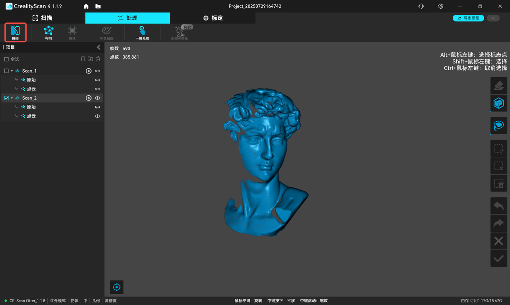Show 点云 under Scan_1 via eye icon

(97, 89)
